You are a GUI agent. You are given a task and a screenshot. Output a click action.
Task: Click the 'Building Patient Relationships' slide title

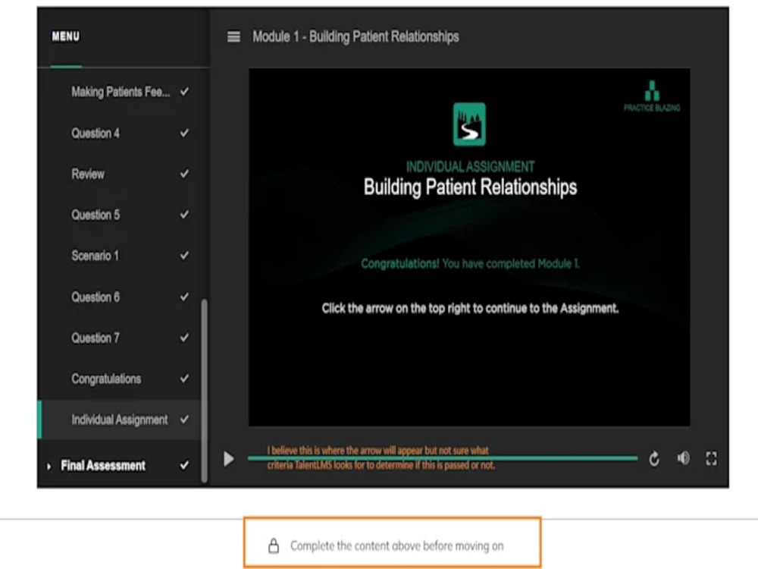(470, 187)
